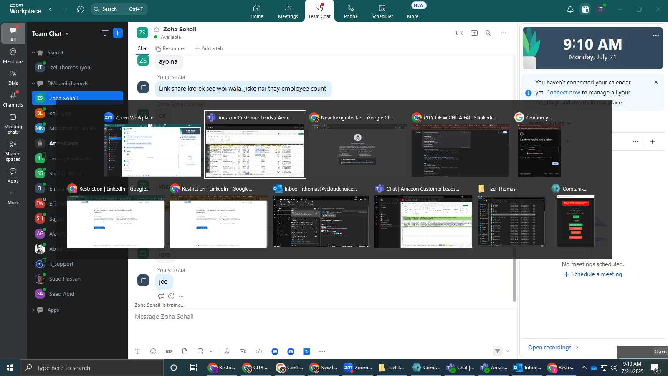This screenshot has width=668, height=376.
Task: Add a reaction to the 'jee' message
Action: click(171, 296)
